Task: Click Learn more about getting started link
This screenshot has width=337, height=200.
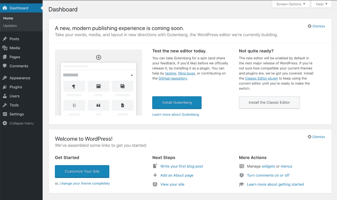Action: point(275,184)
